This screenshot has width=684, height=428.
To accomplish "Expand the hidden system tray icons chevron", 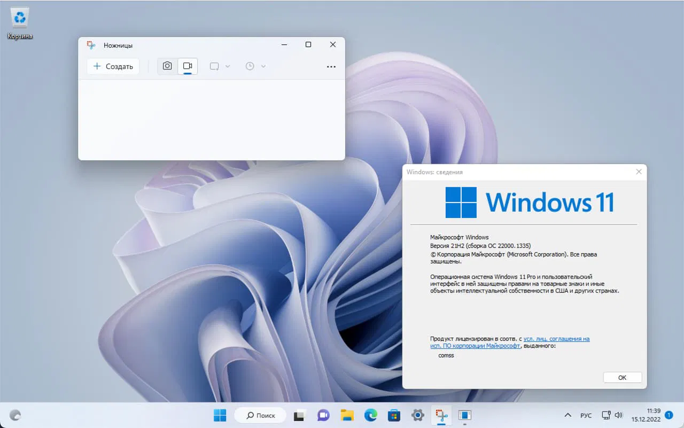I will [x=568, y=415].
